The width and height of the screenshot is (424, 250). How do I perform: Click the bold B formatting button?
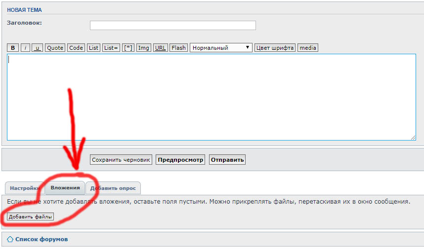[13, 48]
